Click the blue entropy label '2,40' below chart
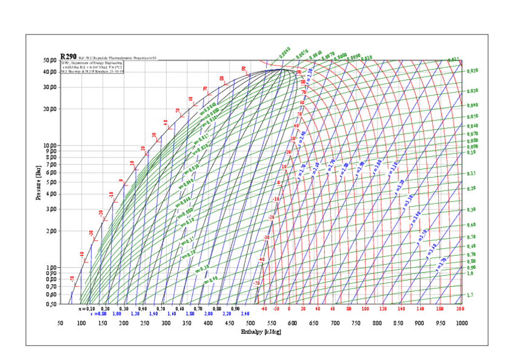The height and width of the screenshot is (363, 514). point(245,313)
